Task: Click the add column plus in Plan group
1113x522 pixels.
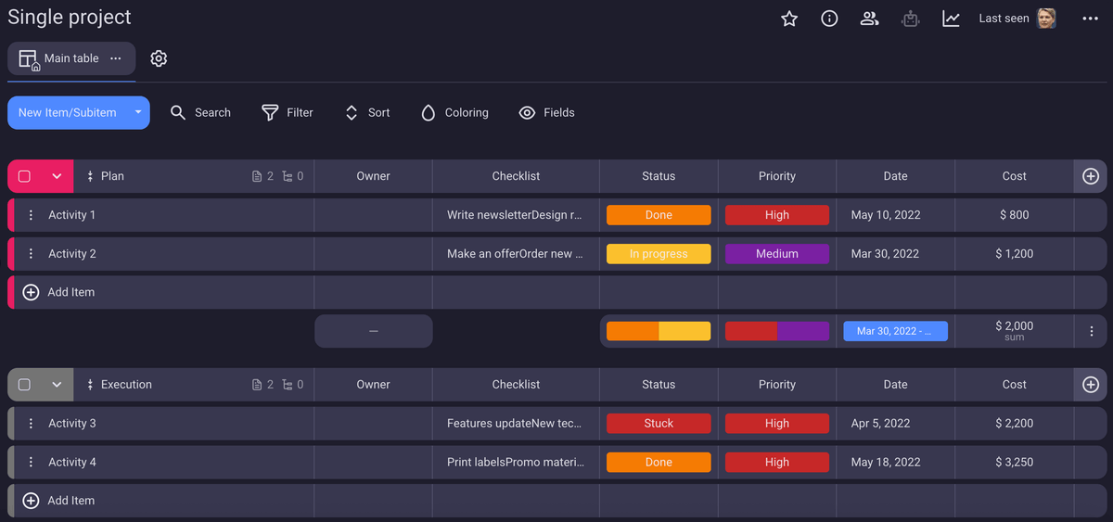Action: pyautogui.click(x=1091, y=176)
